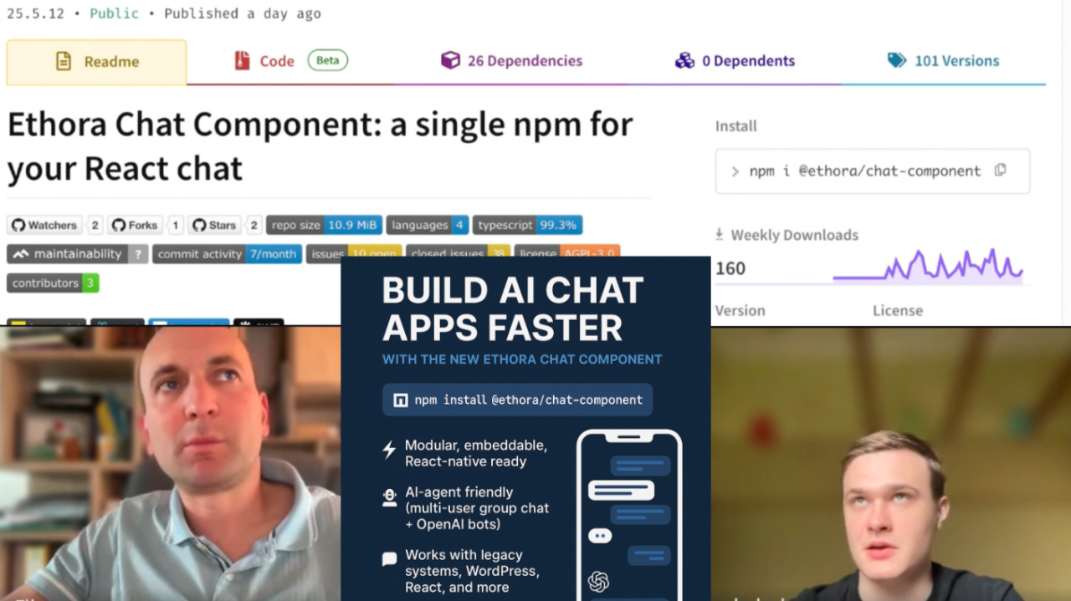Click the maintainability badge

point(78,254)
